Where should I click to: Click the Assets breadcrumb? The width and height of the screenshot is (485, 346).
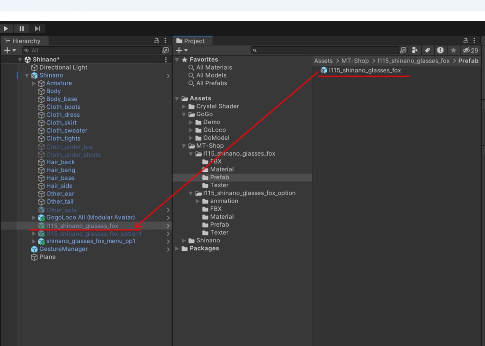coord(323,61)
